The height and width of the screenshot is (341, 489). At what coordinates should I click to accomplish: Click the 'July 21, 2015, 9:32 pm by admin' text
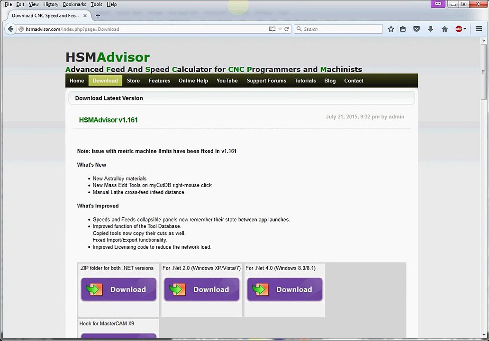(365, 117)
